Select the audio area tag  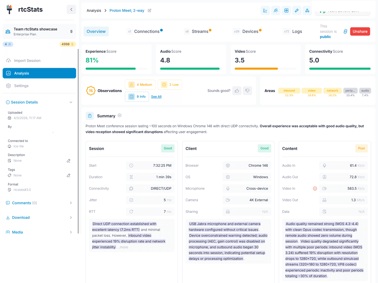(x=365, y=91)
